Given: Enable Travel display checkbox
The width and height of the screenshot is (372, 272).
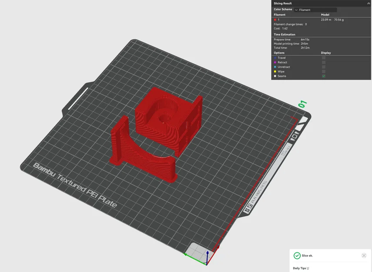Looking at the screenshot, I should [x=324, y=58].
